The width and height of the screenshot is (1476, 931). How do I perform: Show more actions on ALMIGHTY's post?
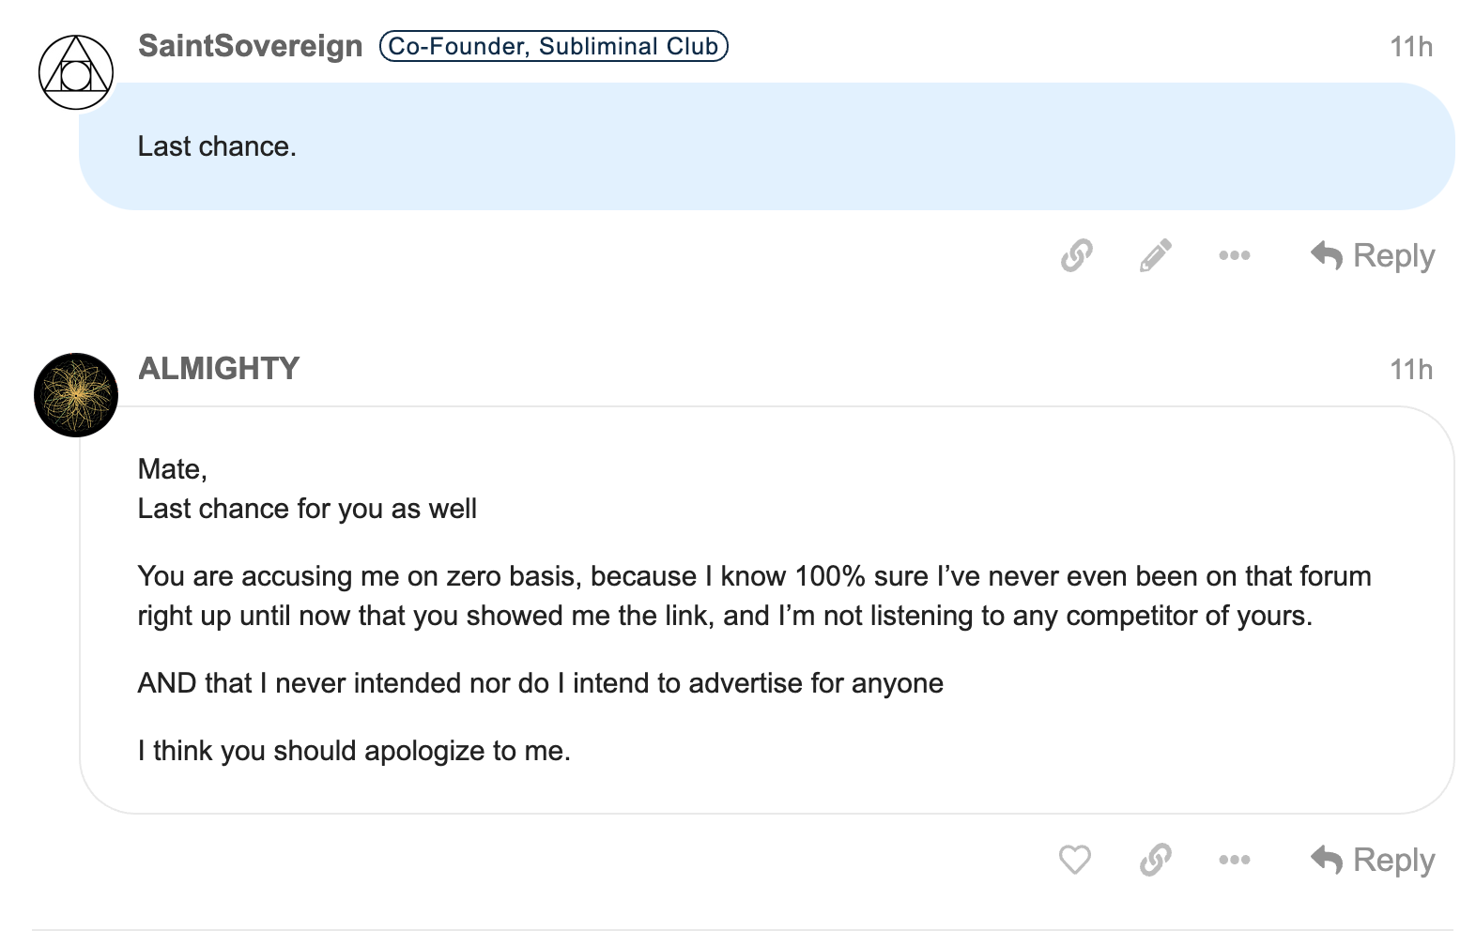(1234, 860)
